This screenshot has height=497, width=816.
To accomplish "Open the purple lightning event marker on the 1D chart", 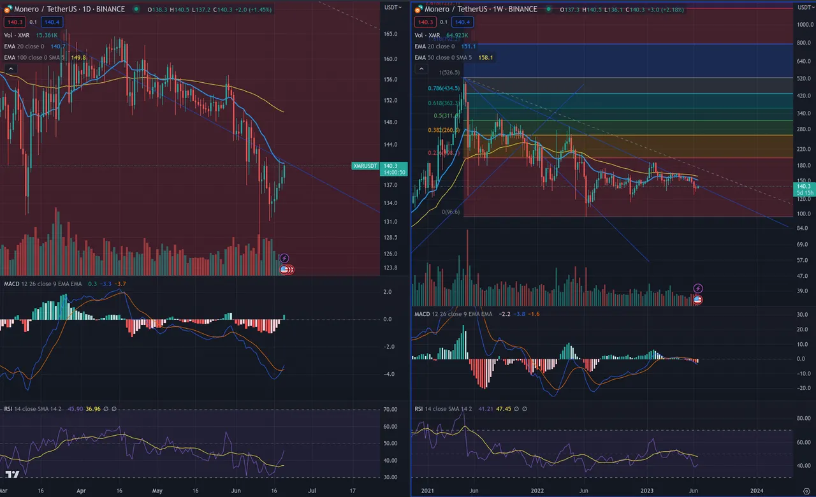I will point(284,259).
